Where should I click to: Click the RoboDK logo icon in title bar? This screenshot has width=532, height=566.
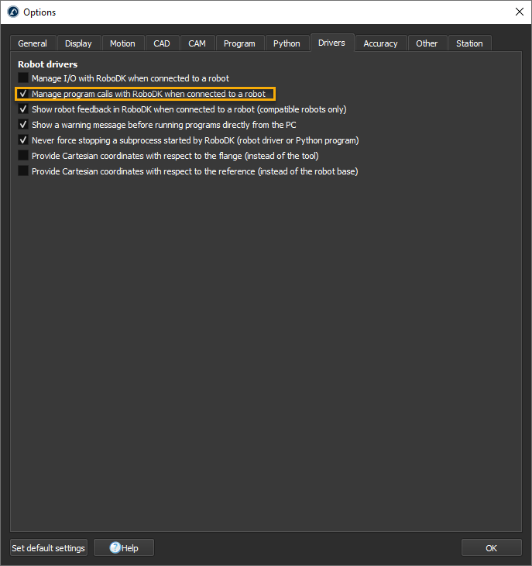click(12, 12)
